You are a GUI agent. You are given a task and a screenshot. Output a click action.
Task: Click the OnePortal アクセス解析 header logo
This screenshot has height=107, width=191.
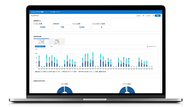point(37,12)
